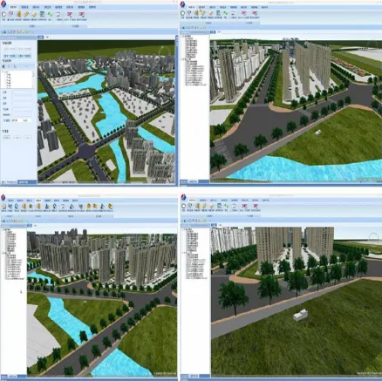
Task: Select the pointer tool in bottom-right window ribbon
Action: click(183, 206)
